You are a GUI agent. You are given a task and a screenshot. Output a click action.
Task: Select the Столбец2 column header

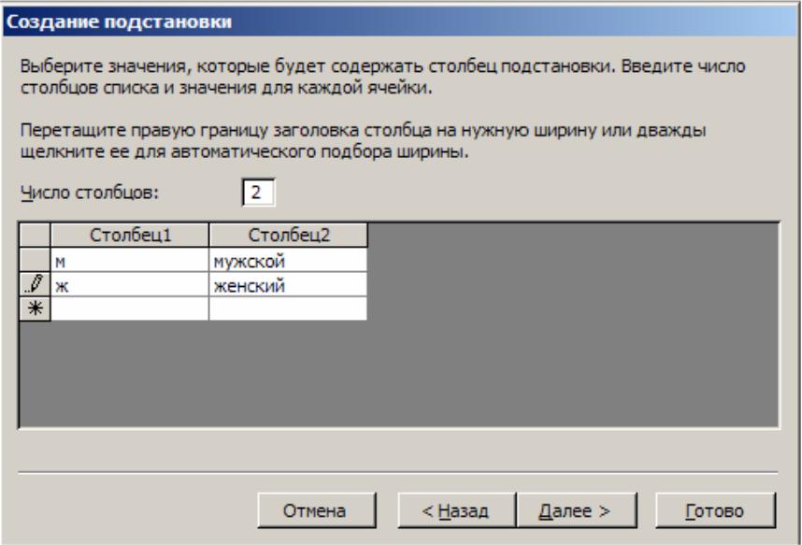289,236
